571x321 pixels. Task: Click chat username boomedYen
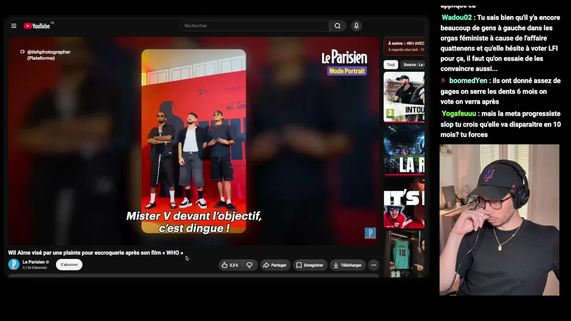[468, 81]
